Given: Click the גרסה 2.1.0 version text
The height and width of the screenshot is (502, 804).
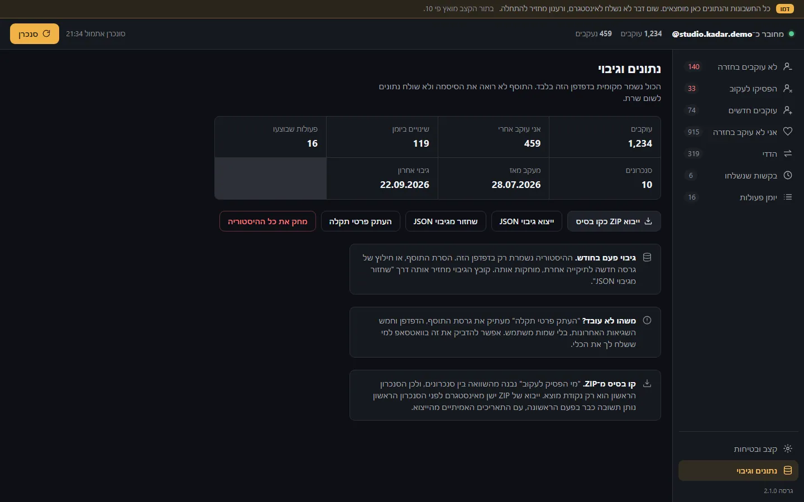Looking at the screenshot, I should tap(778, 491).
